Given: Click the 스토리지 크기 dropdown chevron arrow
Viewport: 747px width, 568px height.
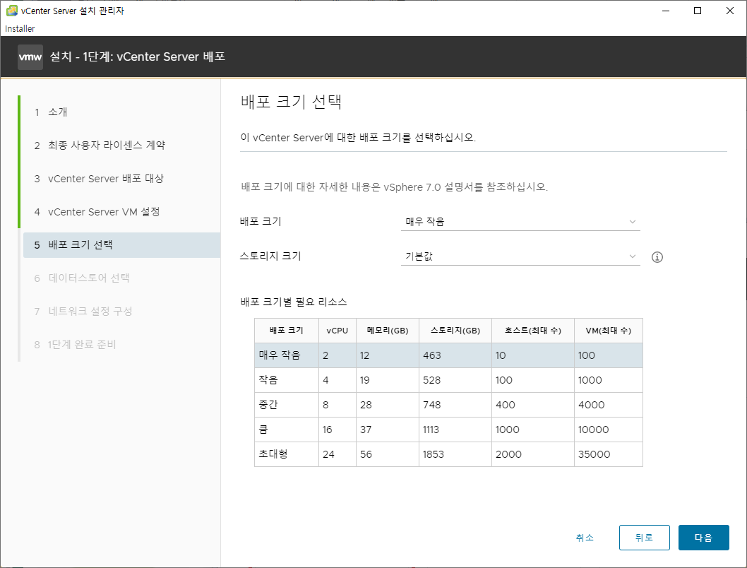Looking at the screenshot, I should (632, 256).
